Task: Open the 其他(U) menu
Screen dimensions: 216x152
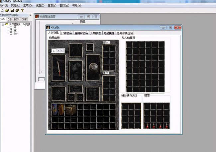Action: click(16, 6)
